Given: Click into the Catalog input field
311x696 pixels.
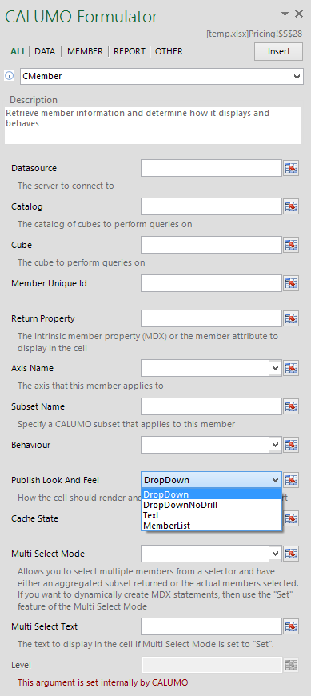Looking at the screenshot, I should [x=211, y=206].
